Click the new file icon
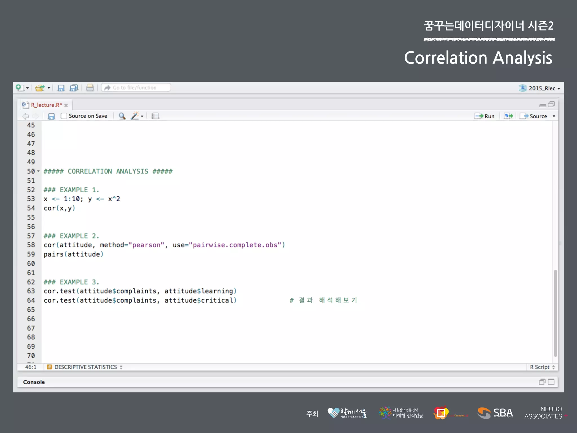Screen dimensions: 577x433 pos(20,88)
